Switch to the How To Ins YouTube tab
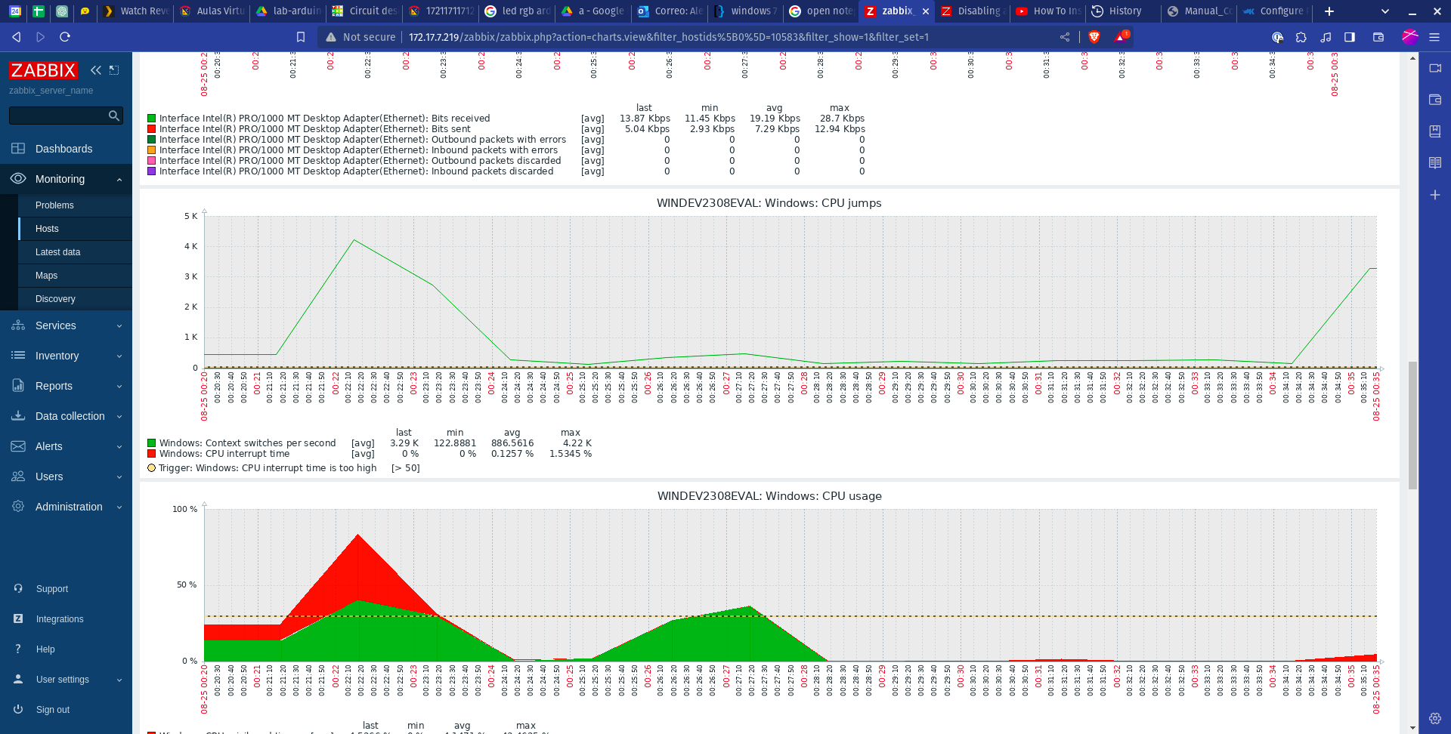The image size is (1451, 734). coord(1047,11)
